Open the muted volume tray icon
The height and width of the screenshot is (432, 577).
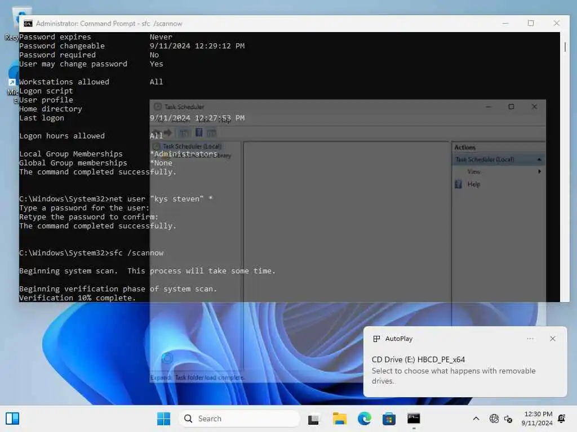click(508, 418)
